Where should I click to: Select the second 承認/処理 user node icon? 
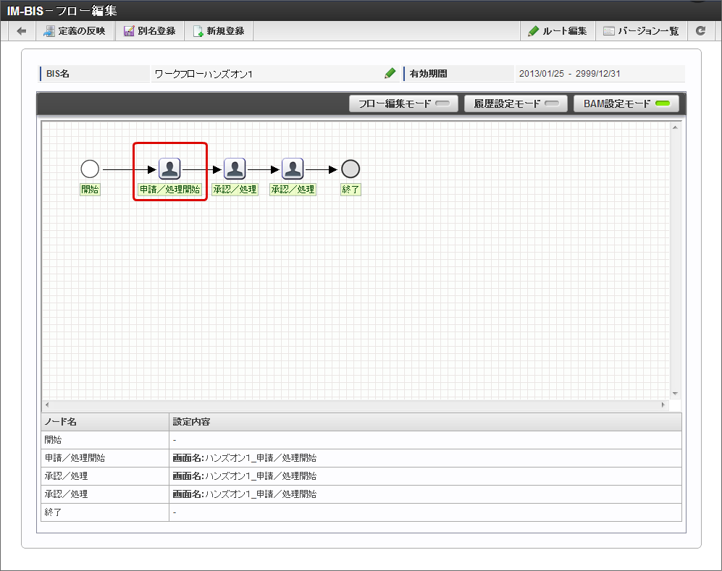[293, 169]
